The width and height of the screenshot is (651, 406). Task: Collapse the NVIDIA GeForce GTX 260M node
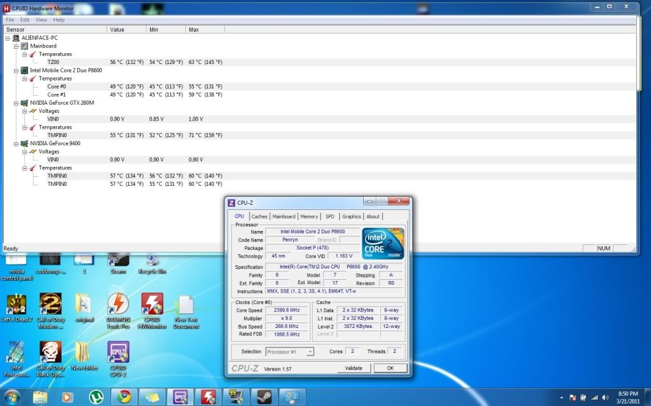point(16,103)
